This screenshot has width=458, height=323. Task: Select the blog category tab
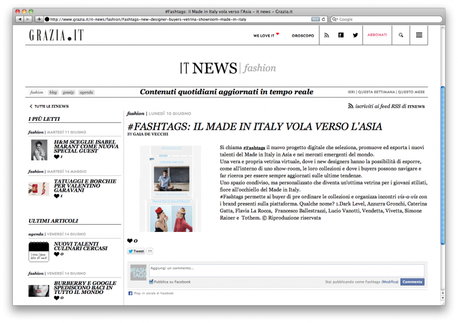pyautogui.click(x=53, y=92)
